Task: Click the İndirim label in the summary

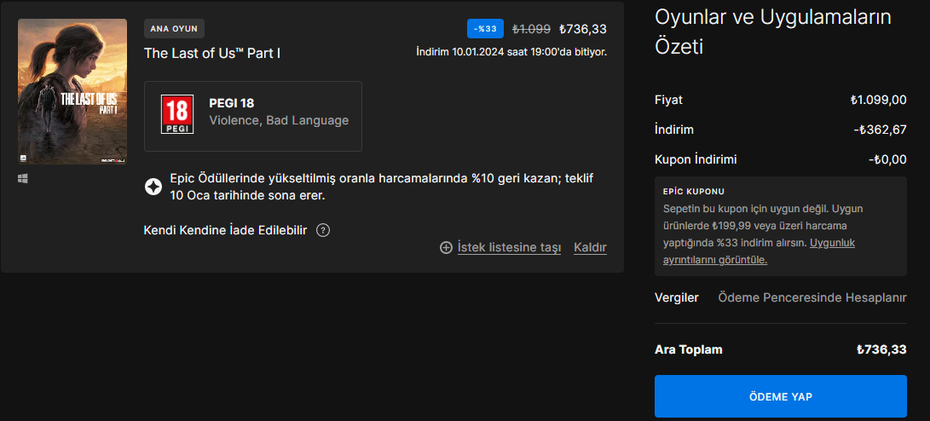Action: click(x=674, y=130)
